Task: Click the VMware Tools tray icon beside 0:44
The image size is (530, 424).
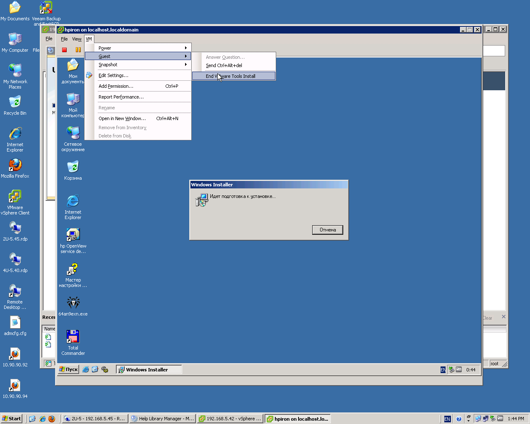Action: click(459, 370)
